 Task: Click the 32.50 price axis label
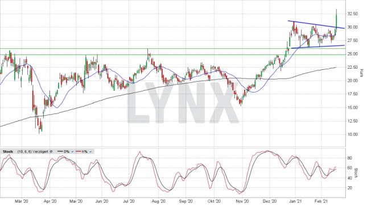point(352,14)
